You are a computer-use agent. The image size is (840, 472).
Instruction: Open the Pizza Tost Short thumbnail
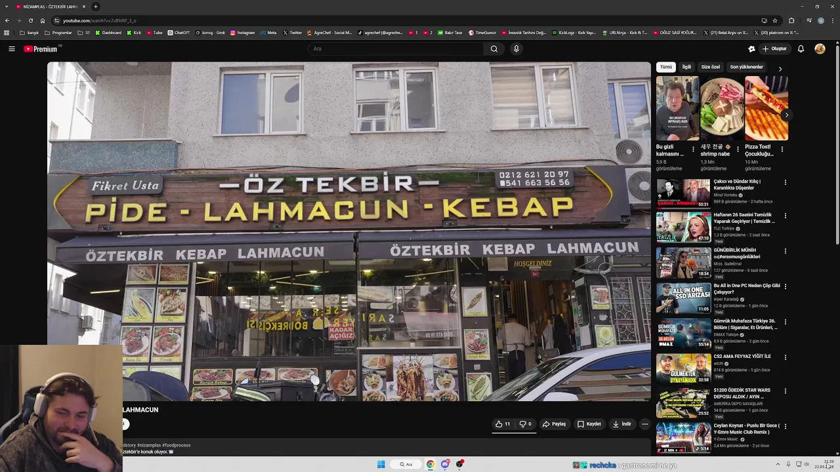tap(766, 108)
